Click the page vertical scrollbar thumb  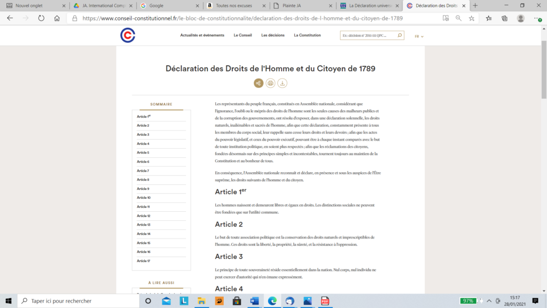pos(544,70)
